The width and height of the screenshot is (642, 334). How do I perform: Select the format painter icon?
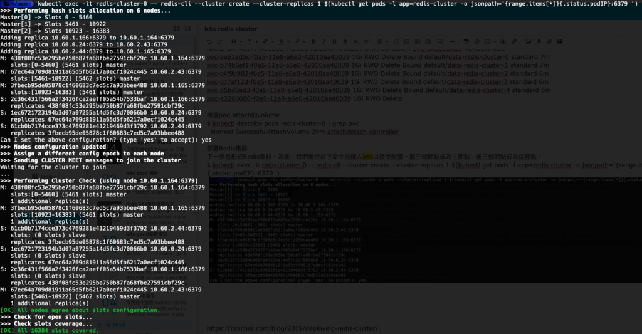[466, 41]
